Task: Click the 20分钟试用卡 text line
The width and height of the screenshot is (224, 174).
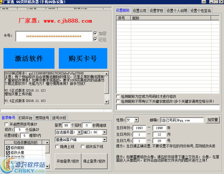Action: [x=44, y=73]
